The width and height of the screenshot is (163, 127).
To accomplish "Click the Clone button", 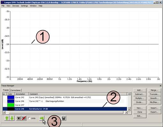I will point(140,112).
